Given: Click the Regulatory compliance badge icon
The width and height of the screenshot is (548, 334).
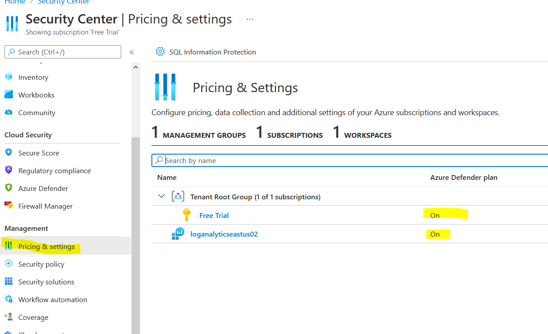Looking at the screenshot, I should [8, 171].
